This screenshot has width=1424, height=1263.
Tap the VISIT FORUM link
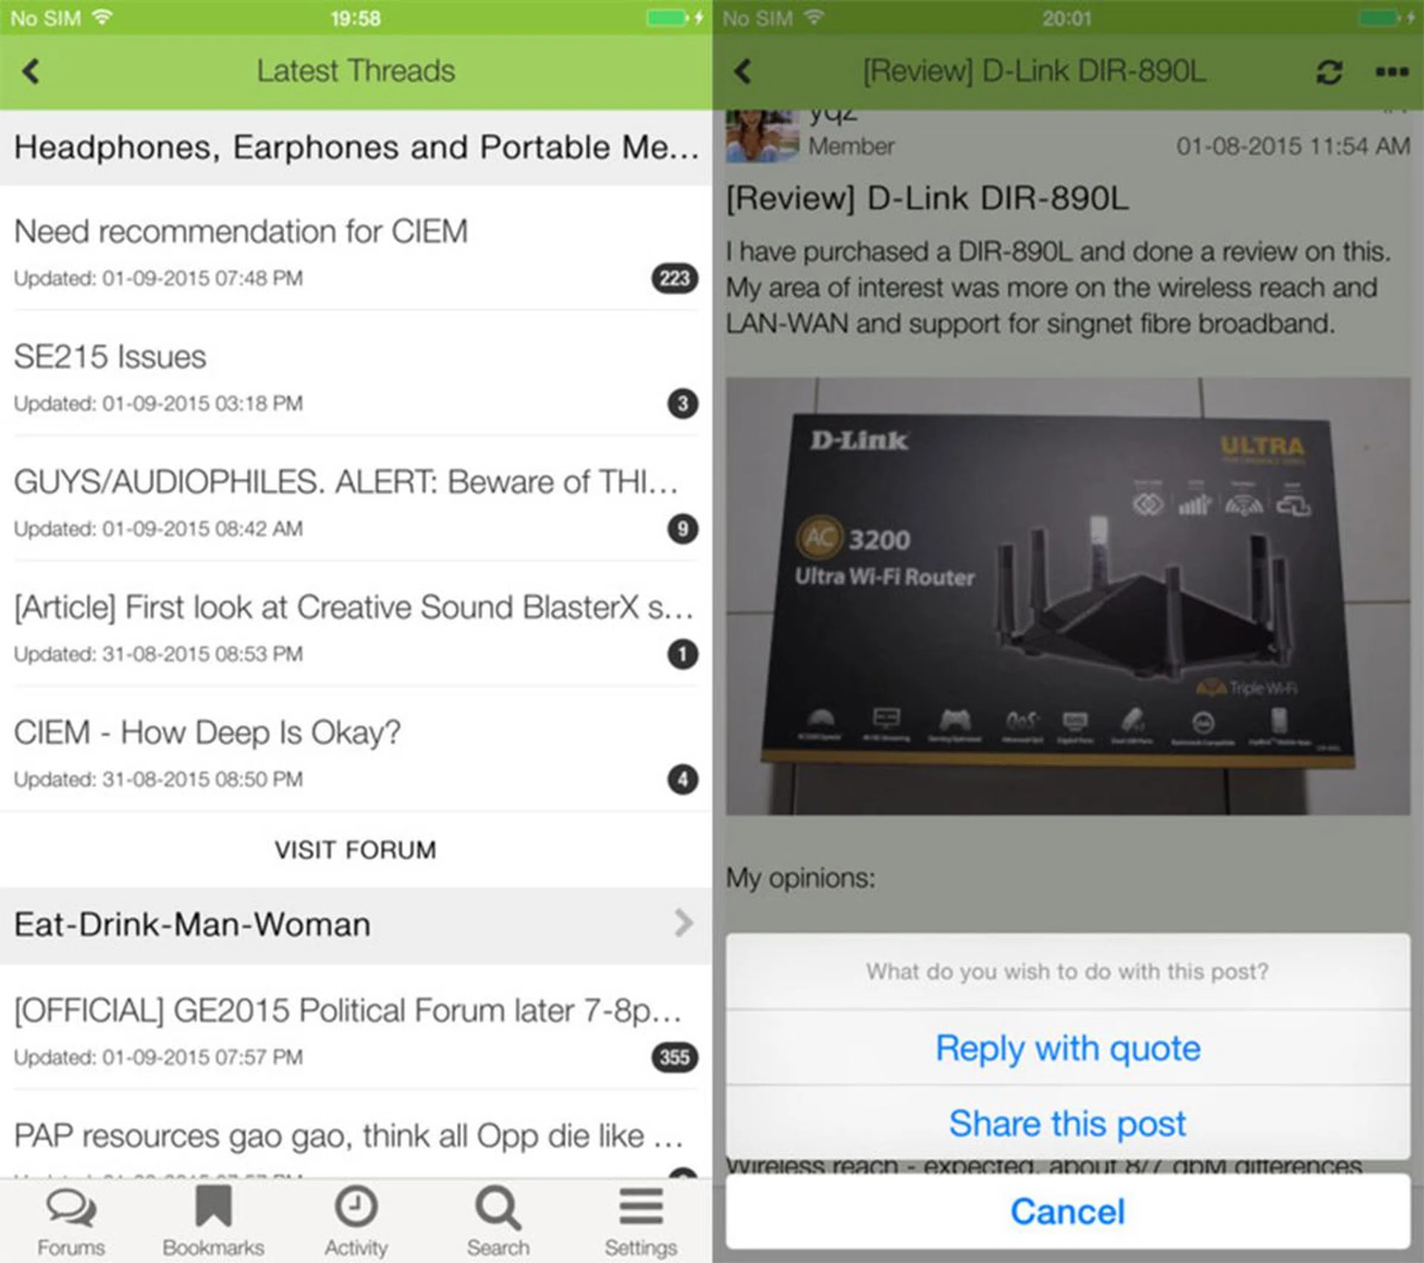click(x=356, y=849)
